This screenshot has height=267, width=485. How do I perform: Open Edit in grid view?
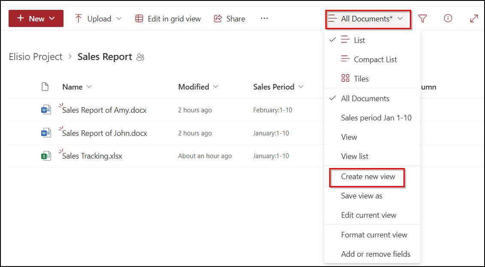click(167, 18)
